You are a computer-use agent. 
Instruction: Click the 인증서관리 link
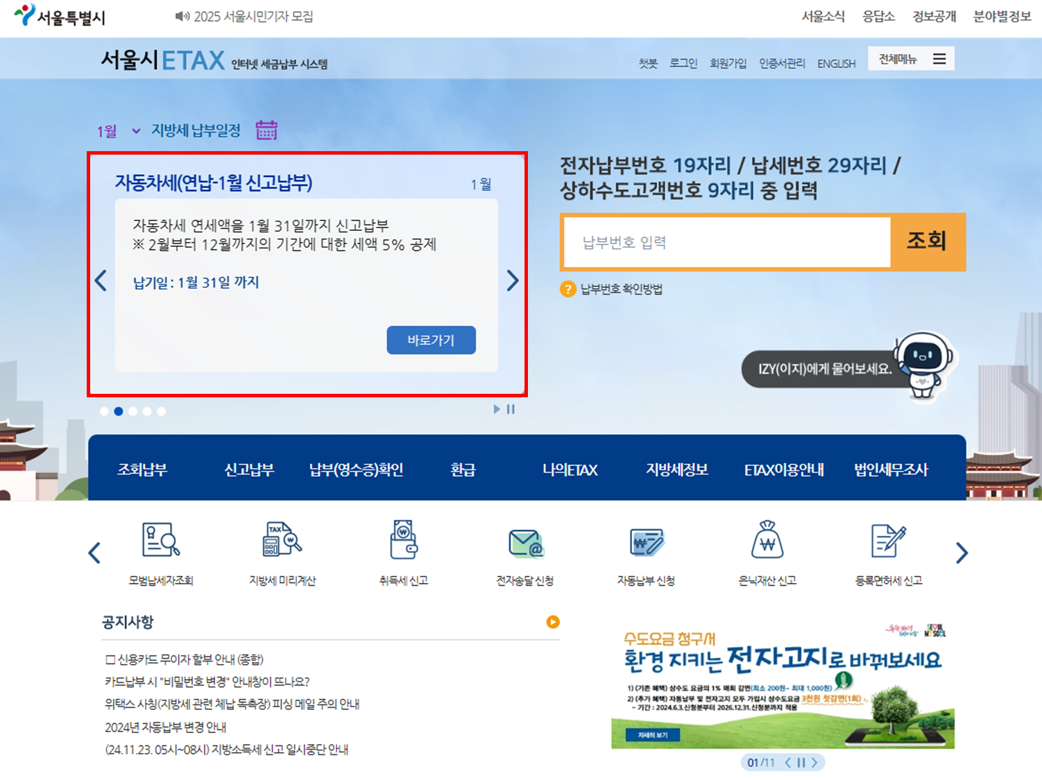click(782, 63)
